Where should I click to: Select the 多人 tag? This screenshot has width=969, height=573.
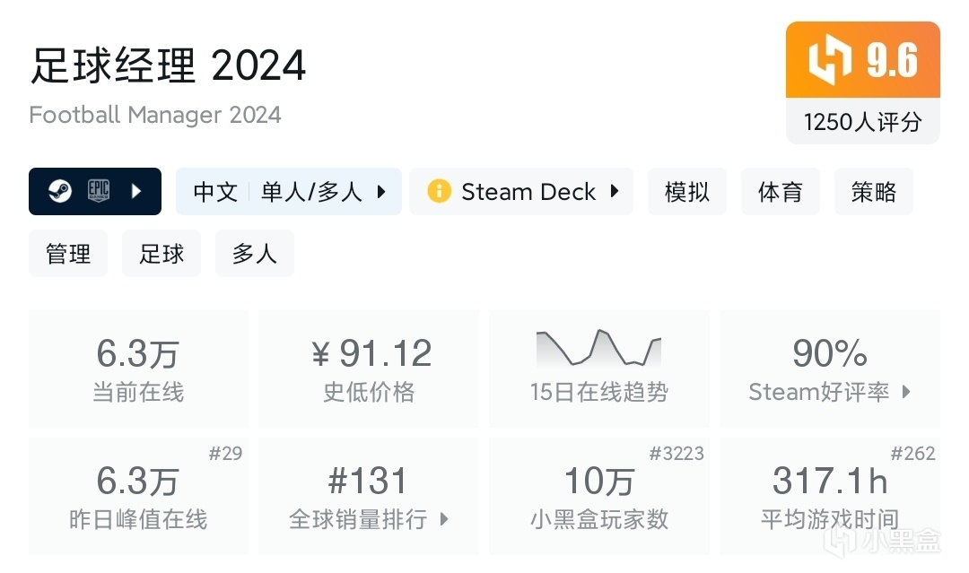(x=254, y=254)
